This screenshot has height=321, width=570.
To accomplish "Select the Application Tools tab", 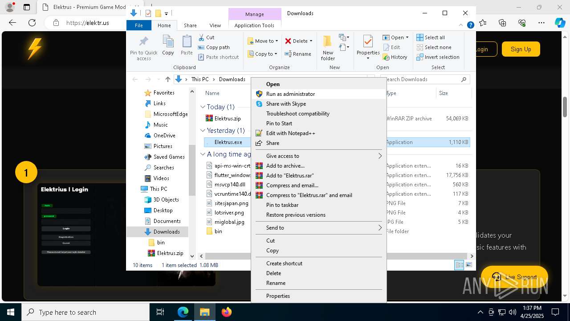I will click(254, 25).
